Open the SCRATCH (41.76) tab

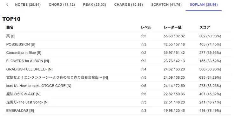[x=166, y=5]
